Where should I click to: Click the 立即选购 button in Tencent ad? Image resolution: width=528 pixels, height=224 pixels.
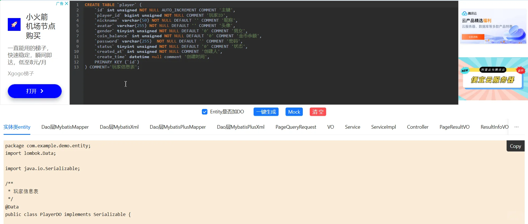coord(473,37)
